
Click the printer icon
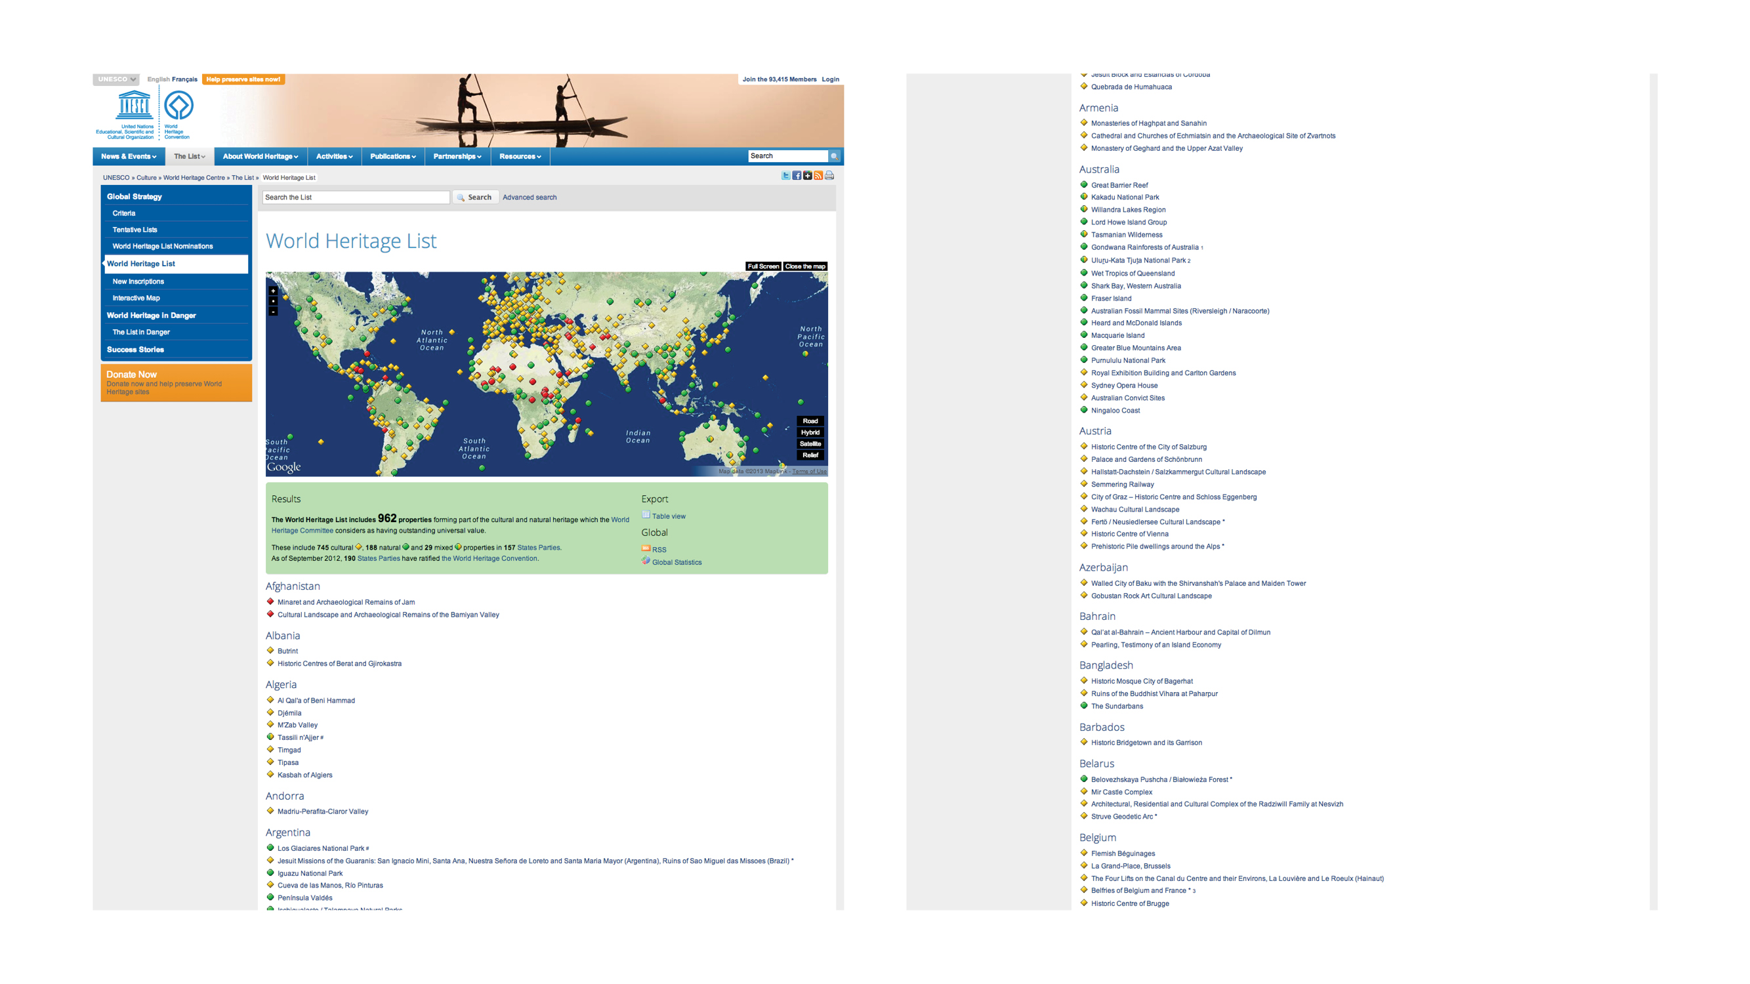[x=829, y=176]
